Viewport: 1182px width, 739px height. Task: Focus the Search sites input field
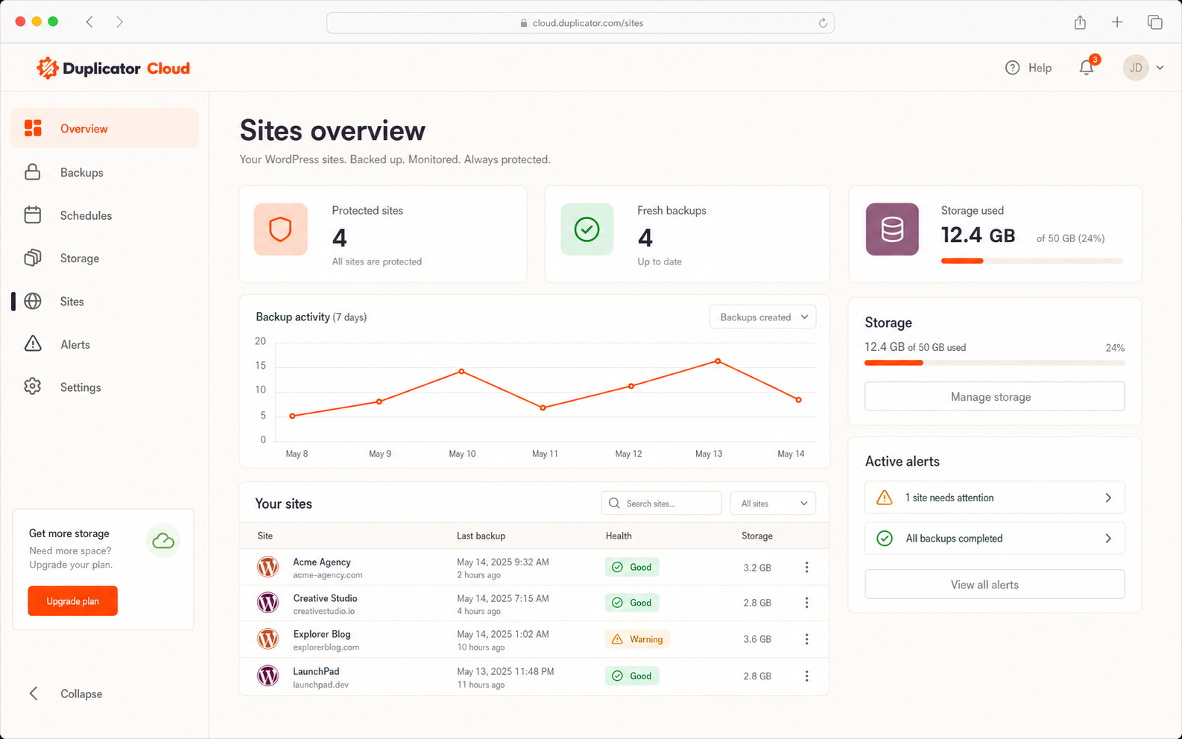[662, 504]
